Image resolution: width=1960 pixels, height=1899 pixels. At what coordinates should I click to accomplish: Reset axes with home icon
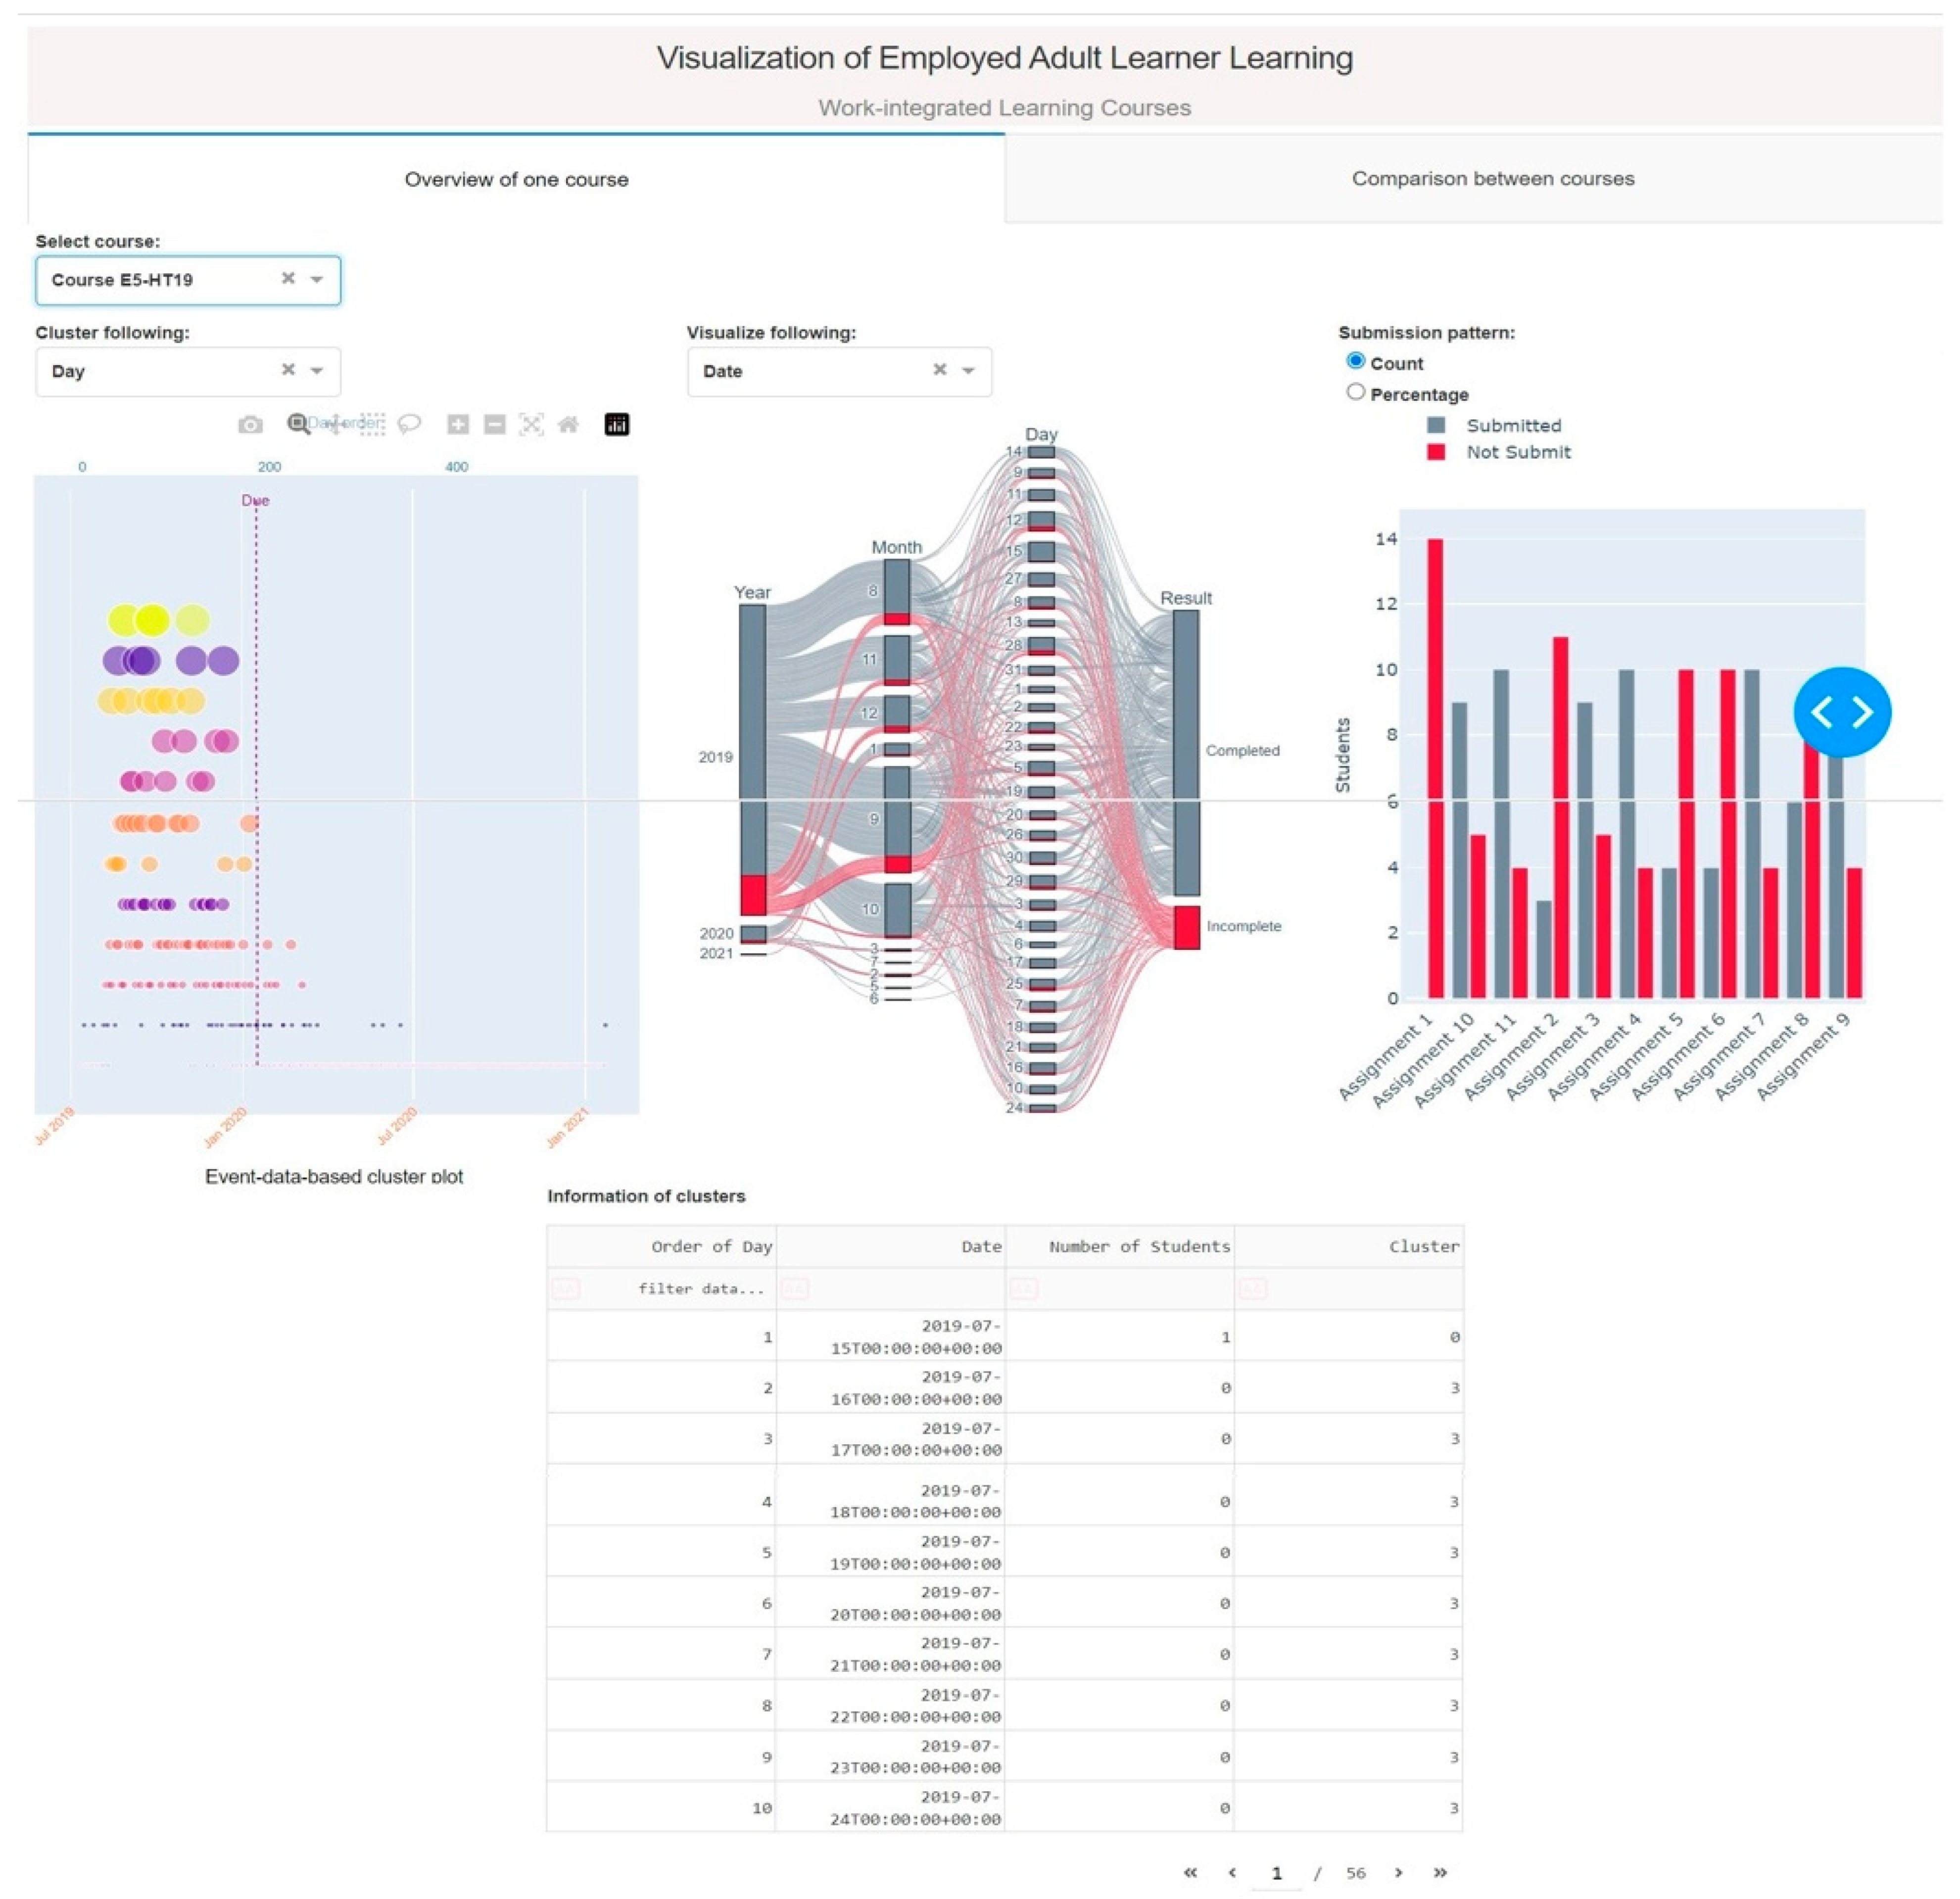[x=568, y=425]
